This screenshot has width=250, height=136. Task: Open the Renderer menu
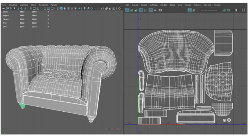43,5
